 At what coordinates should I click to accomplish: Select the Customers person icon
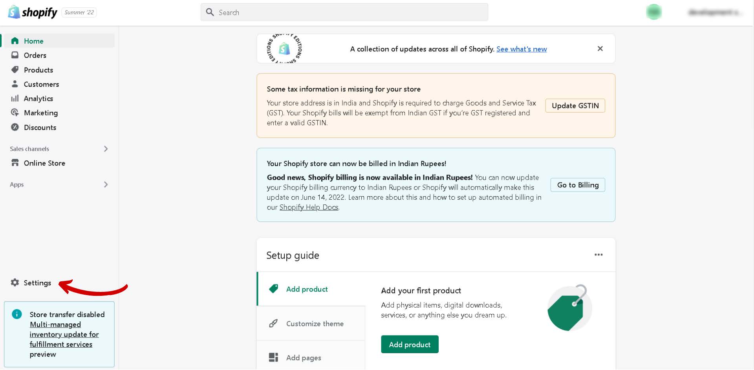point(15,84)
